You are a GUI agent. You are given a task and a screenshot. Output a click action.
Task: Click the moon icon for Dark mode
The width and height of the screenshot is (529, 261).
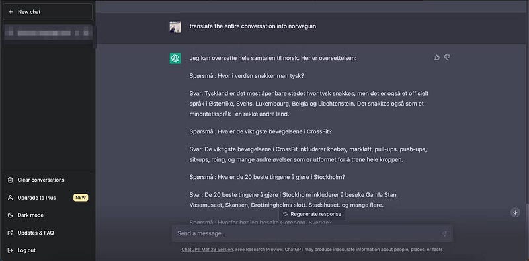11,215
